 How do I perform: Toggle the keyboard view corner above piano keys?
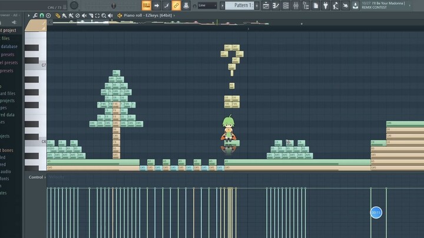pyautogui.click(x=35, y=25)
